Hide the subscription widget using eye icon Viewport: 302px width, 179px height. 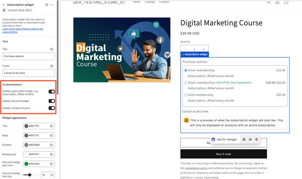click(x=250, y=139)
